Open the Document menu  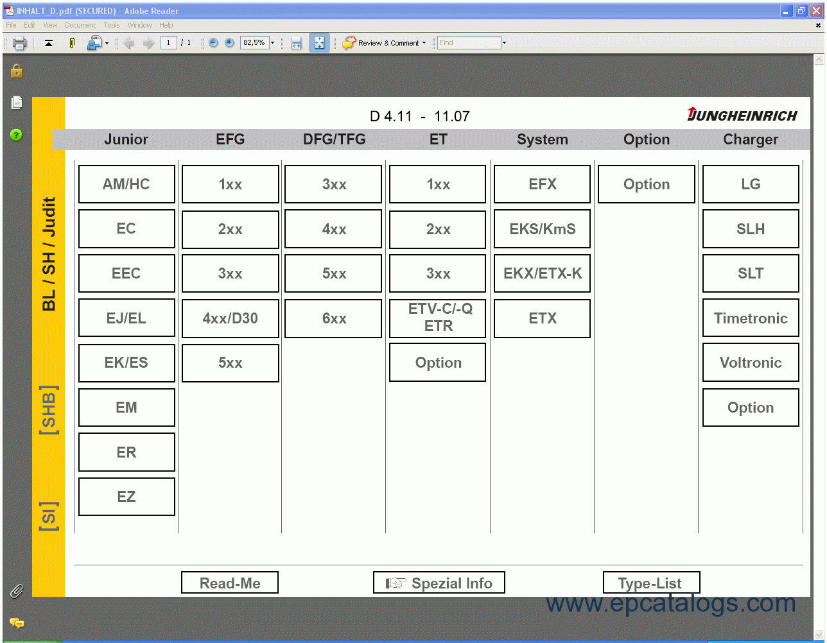[80, 25]
